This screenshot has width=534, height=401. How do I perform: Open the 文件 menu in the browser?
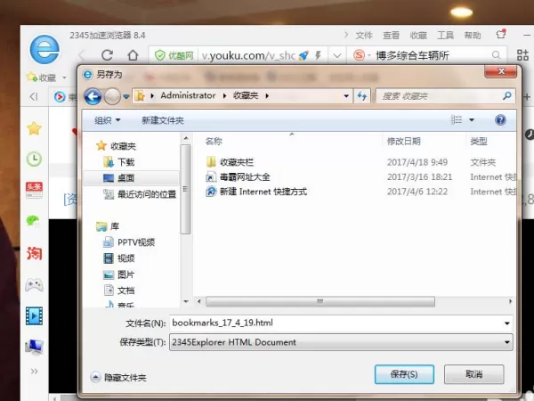pyautogui.click(x=364, y=35)
